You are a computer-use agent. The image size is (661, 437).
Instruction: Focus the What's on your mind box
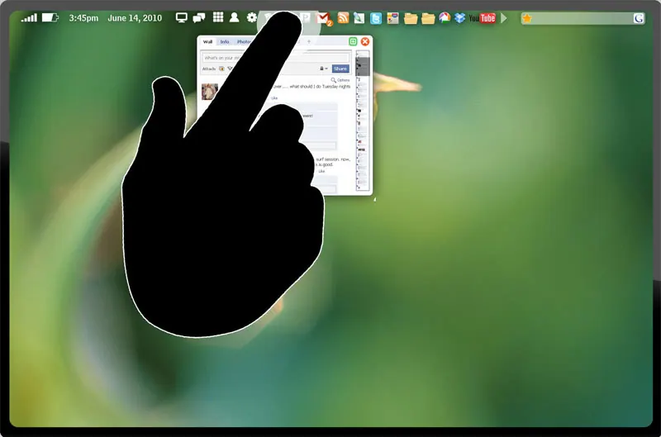(276, 58)
